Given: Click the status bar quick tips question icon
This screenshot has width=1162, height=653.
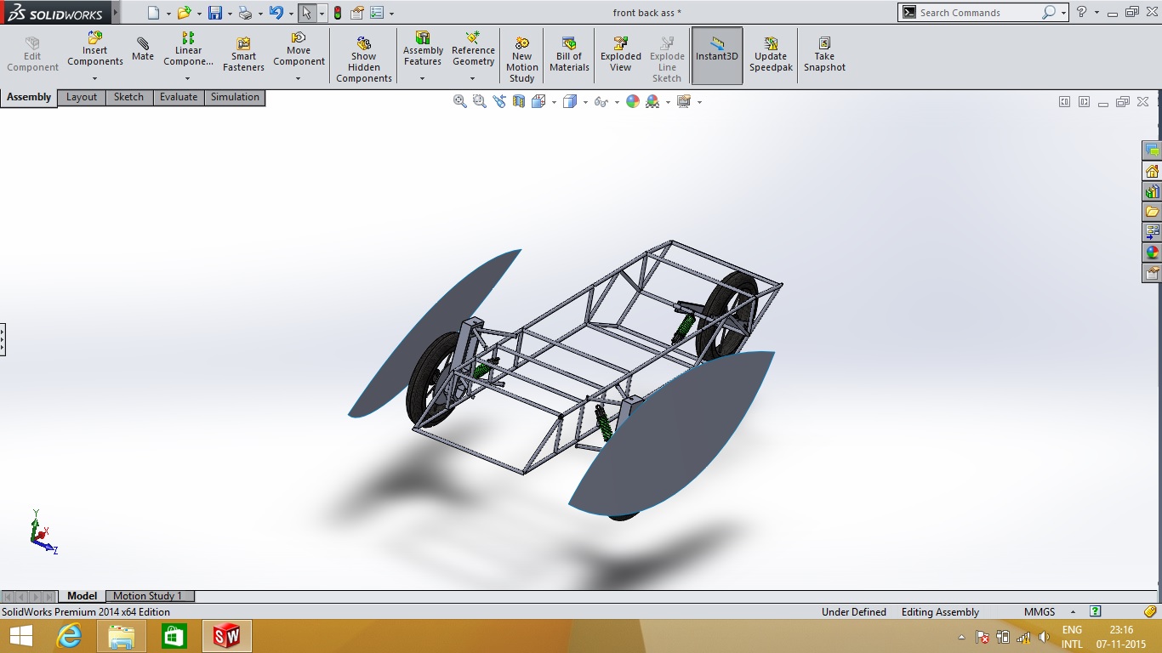Looking at the screenshot, I should [1096, 611].
